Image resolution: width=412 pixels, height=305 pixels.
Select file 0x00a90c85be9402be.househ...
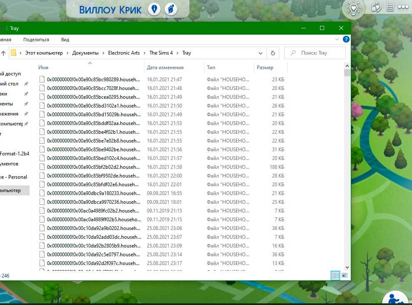click(x=94, y=150)
